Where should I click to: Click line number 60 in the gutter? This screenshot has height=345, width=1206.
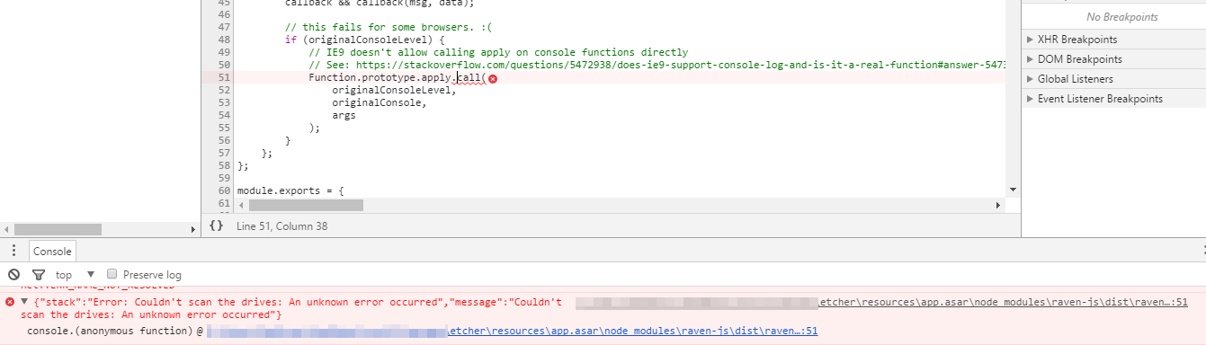(224, 191)
